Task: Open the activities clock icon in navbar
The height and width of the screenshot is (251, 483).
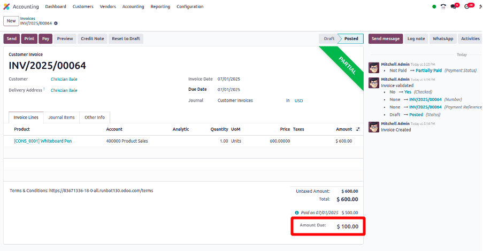Action: coord(467,6)
